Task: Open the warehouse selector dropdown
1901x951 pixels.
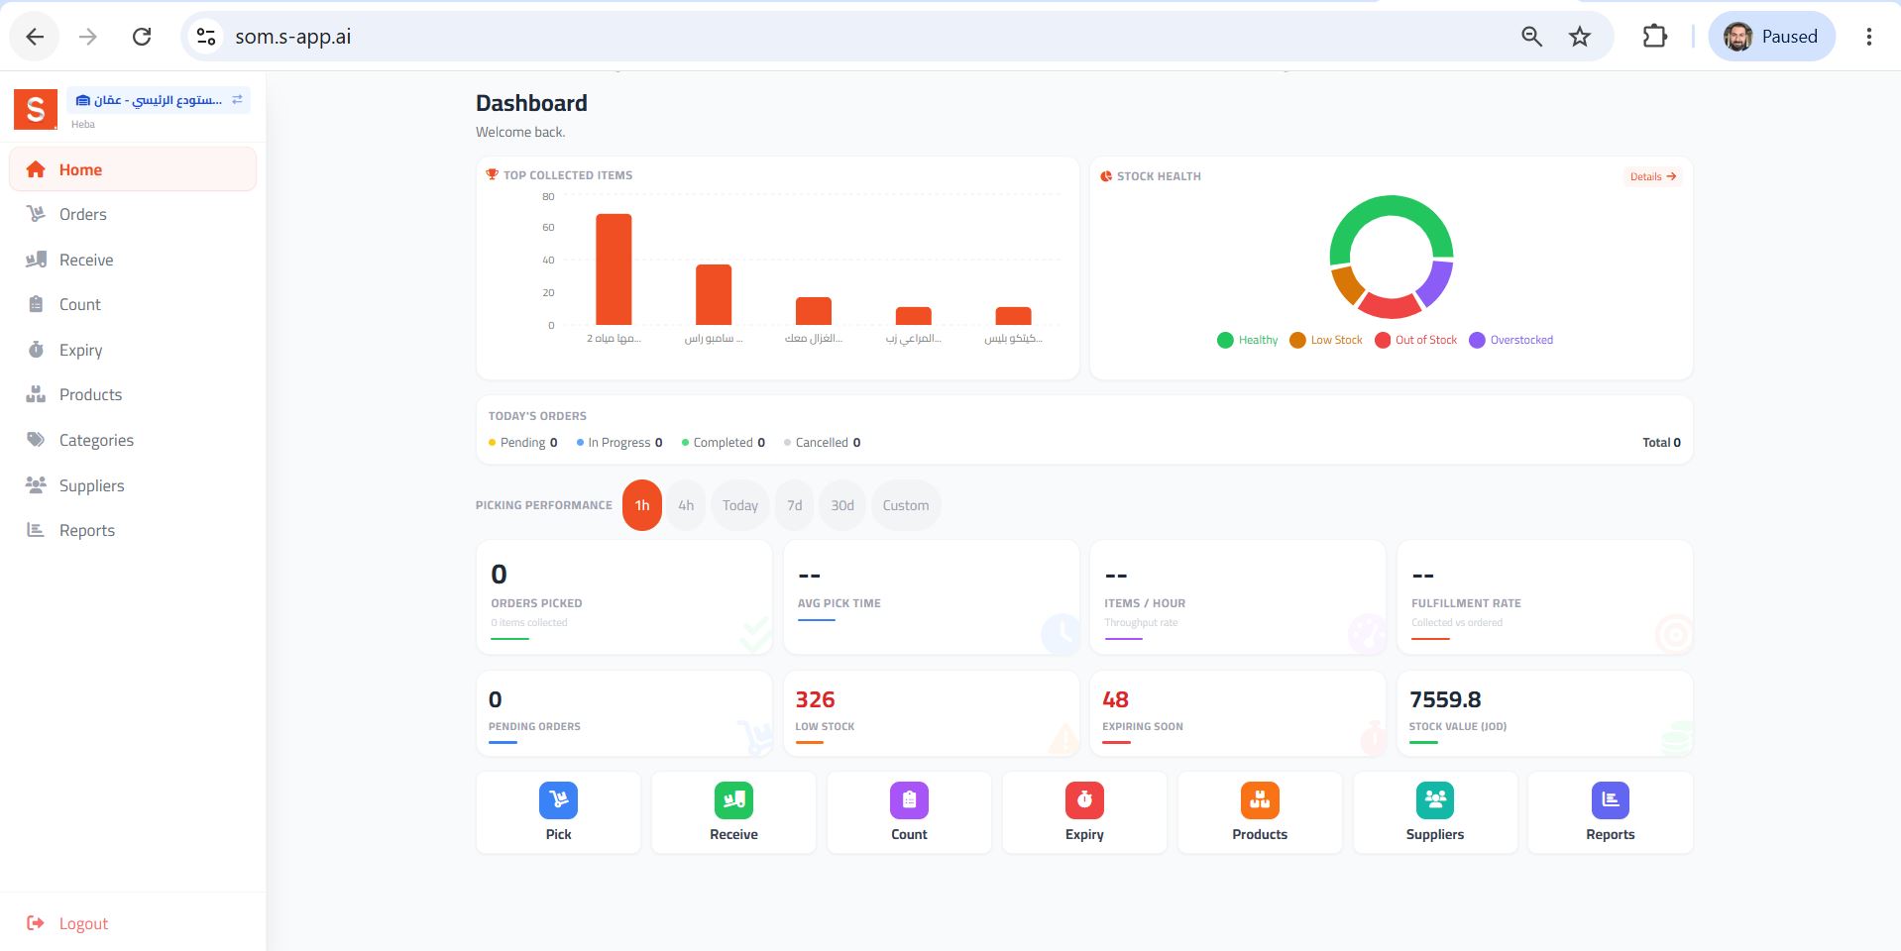Action: click(x=159, y=100)
